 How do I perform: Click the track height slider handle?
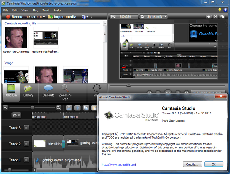pos(10,170)
